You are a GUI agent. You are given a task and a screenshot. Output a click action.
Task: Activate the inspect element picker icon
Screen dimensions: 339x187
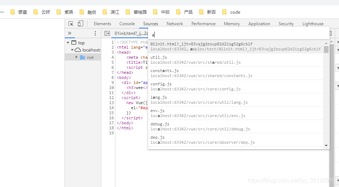pyautogui.click(x=71, y=23)
